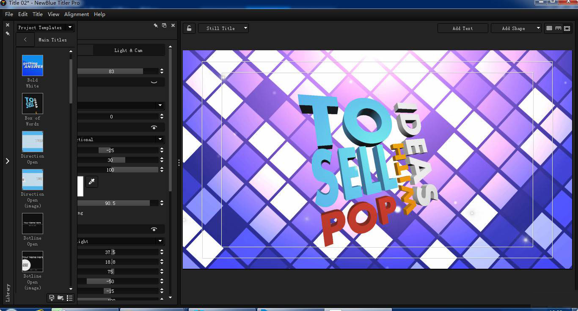Close the attributes panel

point(173,25)
